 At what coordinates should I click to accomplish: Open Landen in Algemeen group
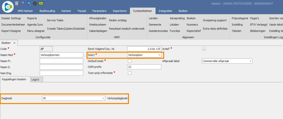point(153,18)
